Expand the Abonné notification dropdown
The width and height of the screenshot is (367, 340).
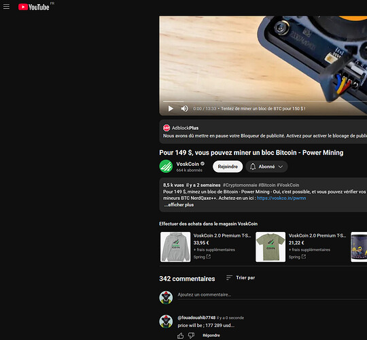click(x=266, y=167)
